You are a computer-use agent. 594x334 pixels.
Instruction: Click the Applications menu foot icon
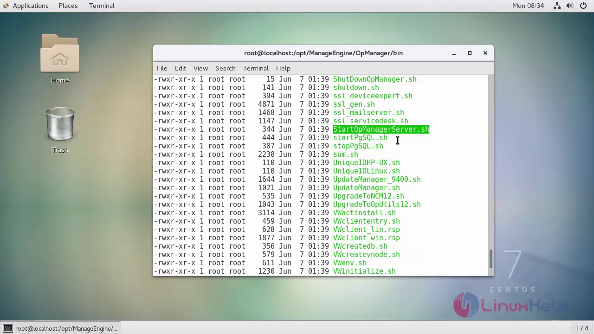(x=6, y=6)
